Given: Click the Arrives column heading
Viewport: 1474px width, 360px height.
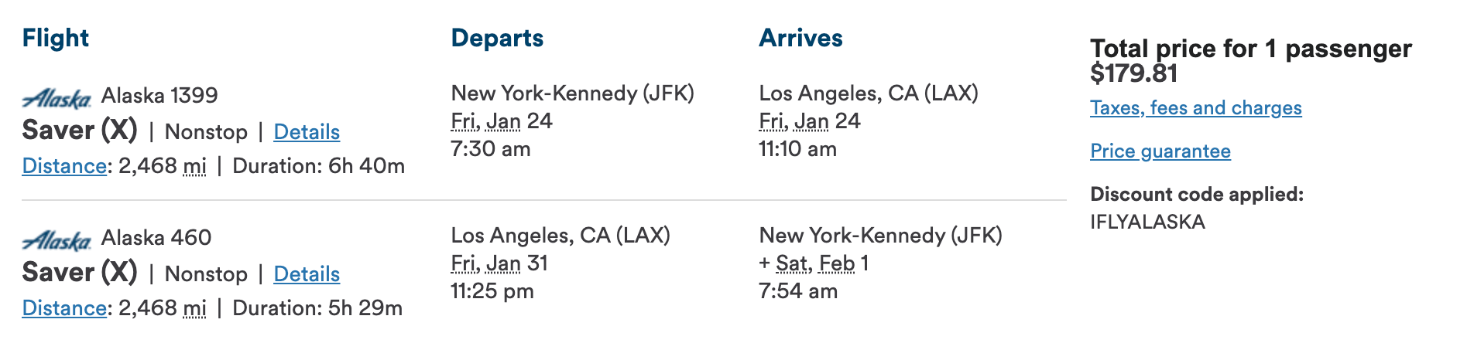Looking at the screenshot, I should click(800, 39).
